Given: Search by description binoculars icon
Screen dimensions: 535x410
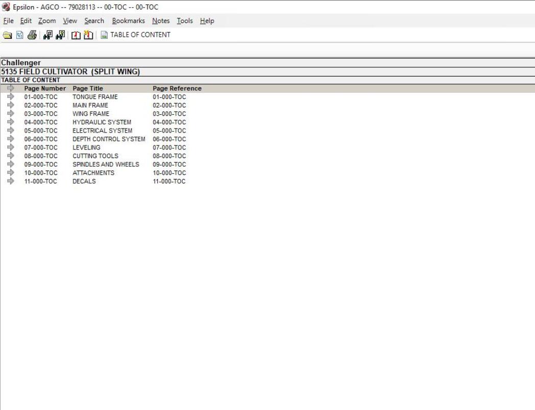Looking at the screenshot, I should pyautogui.click(x=60, y=35).
